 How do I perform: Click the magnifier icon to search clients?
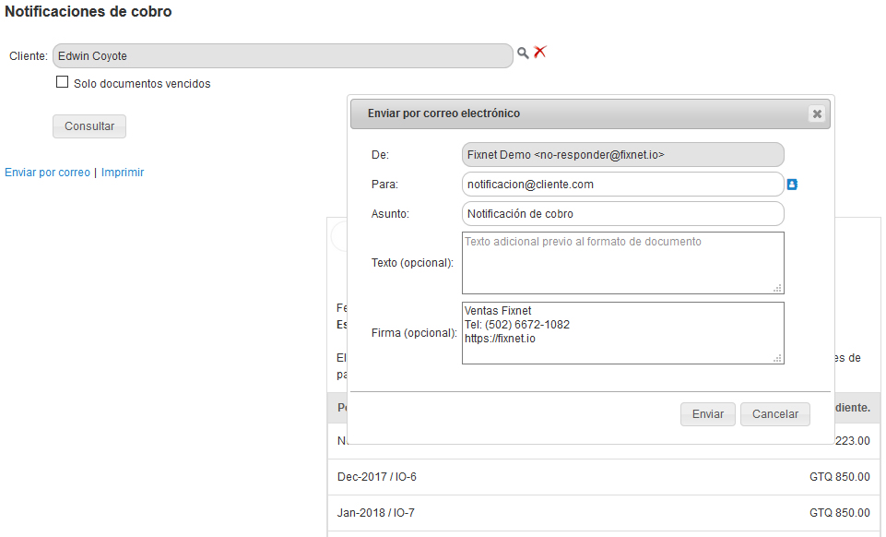[523, 54]
